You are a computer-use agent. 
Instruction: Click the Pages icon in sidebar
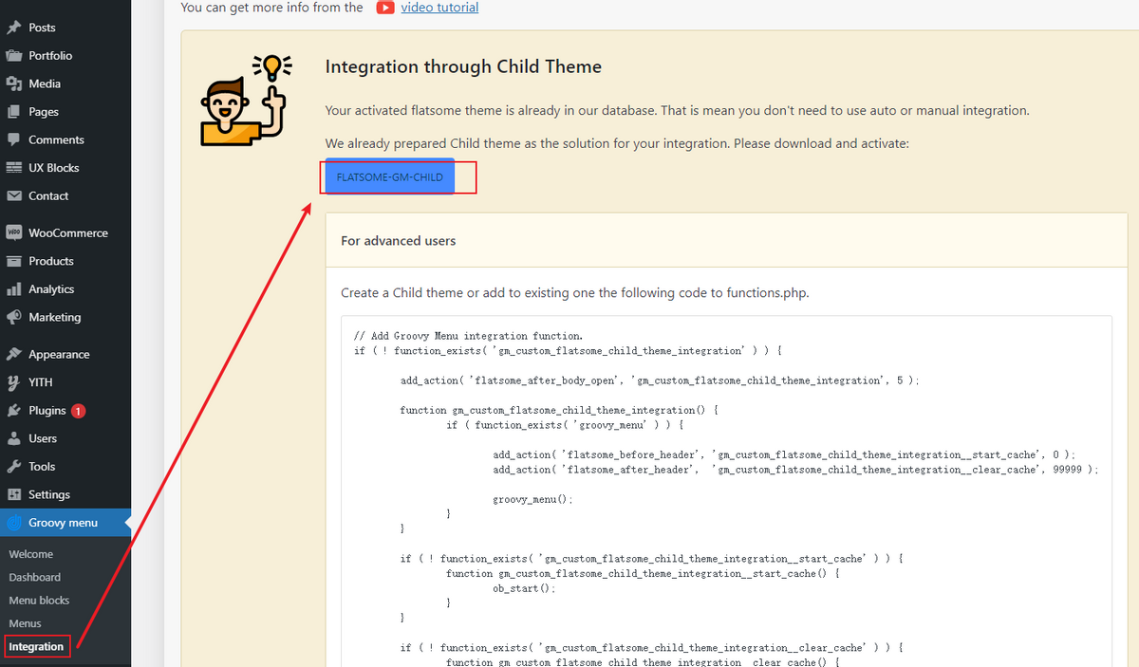(x=13, y=111)
